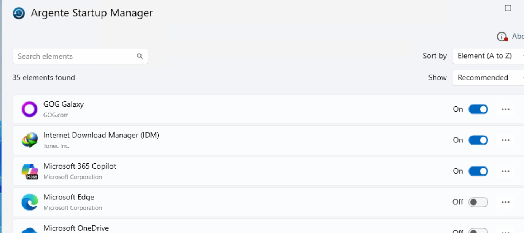Disable GOG Galaxy startup toggle
The width and height of the screenshot is (524, 233).
click(478, 109)
